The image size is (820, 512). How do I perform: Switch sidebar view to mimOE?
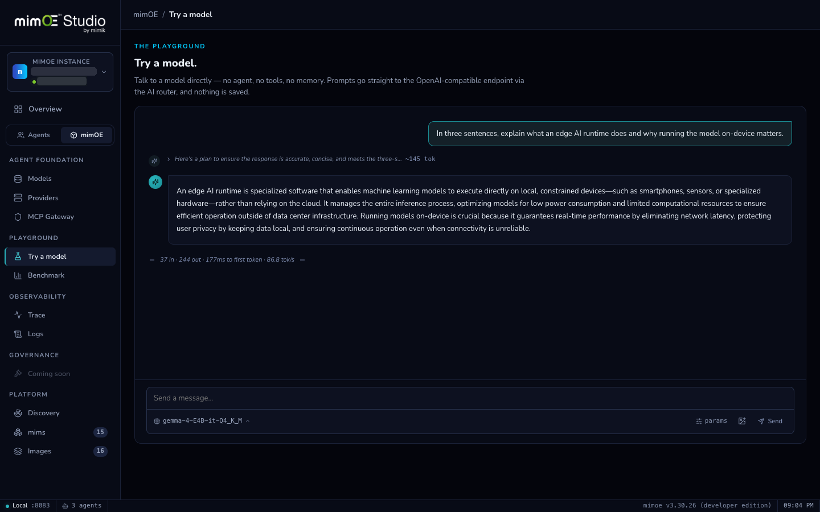pos(87,135)
